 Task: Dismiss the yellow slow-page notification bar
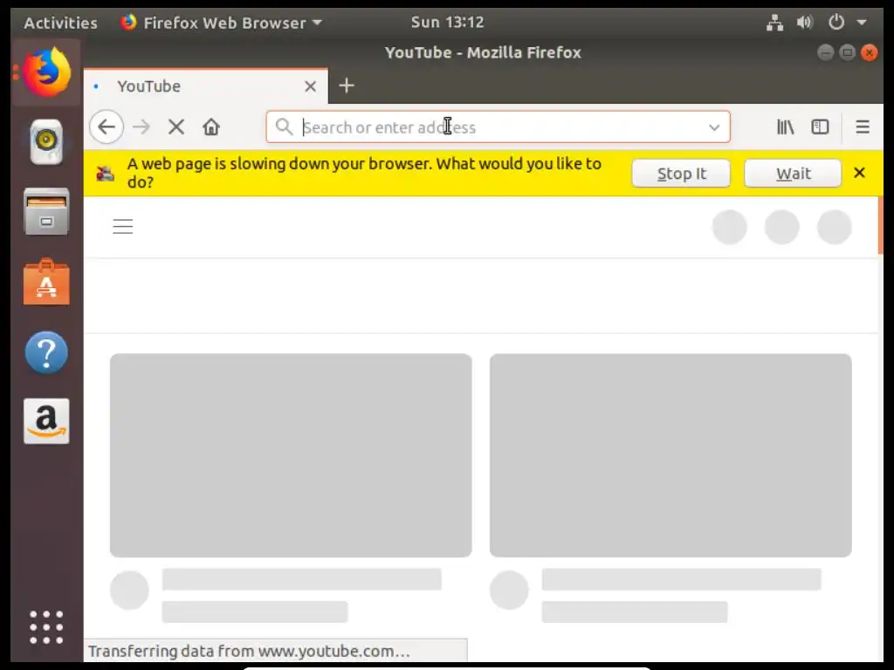click(x=859, y=173)
